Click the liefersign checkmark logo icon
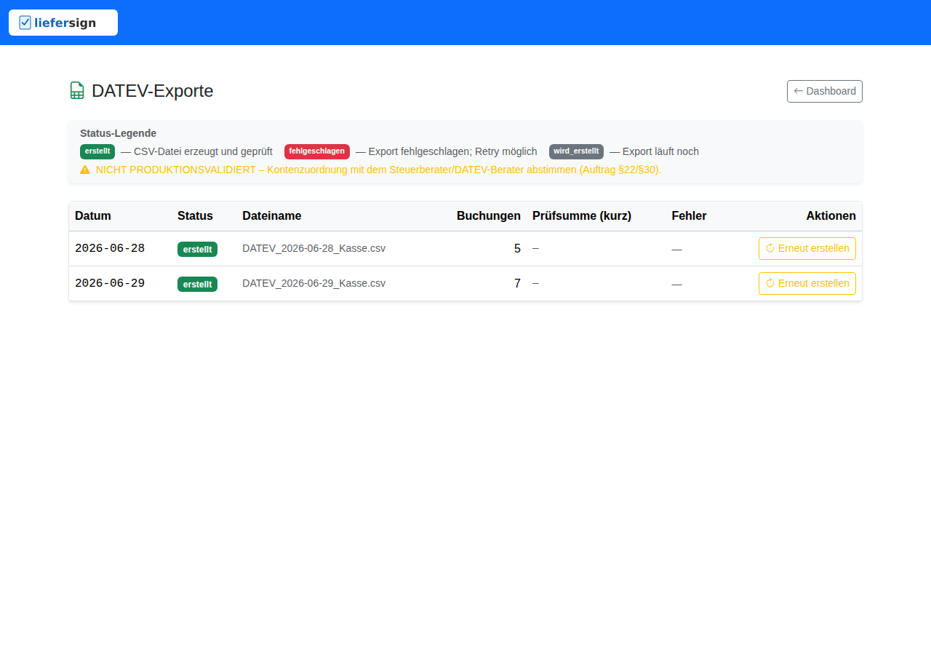The image size is (931, 655). click(x=25, y=23)
